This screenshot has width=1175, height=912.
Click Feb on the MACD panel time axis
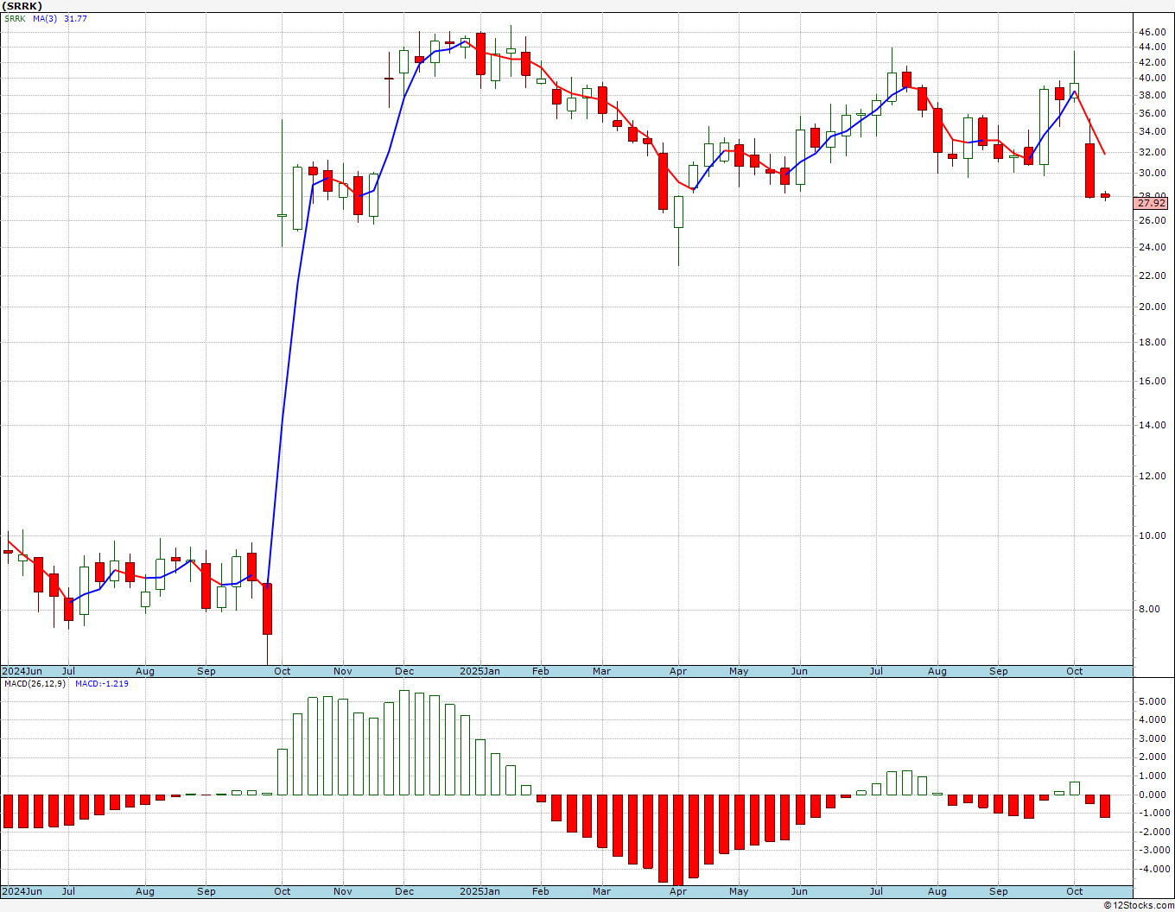point(541,892)
